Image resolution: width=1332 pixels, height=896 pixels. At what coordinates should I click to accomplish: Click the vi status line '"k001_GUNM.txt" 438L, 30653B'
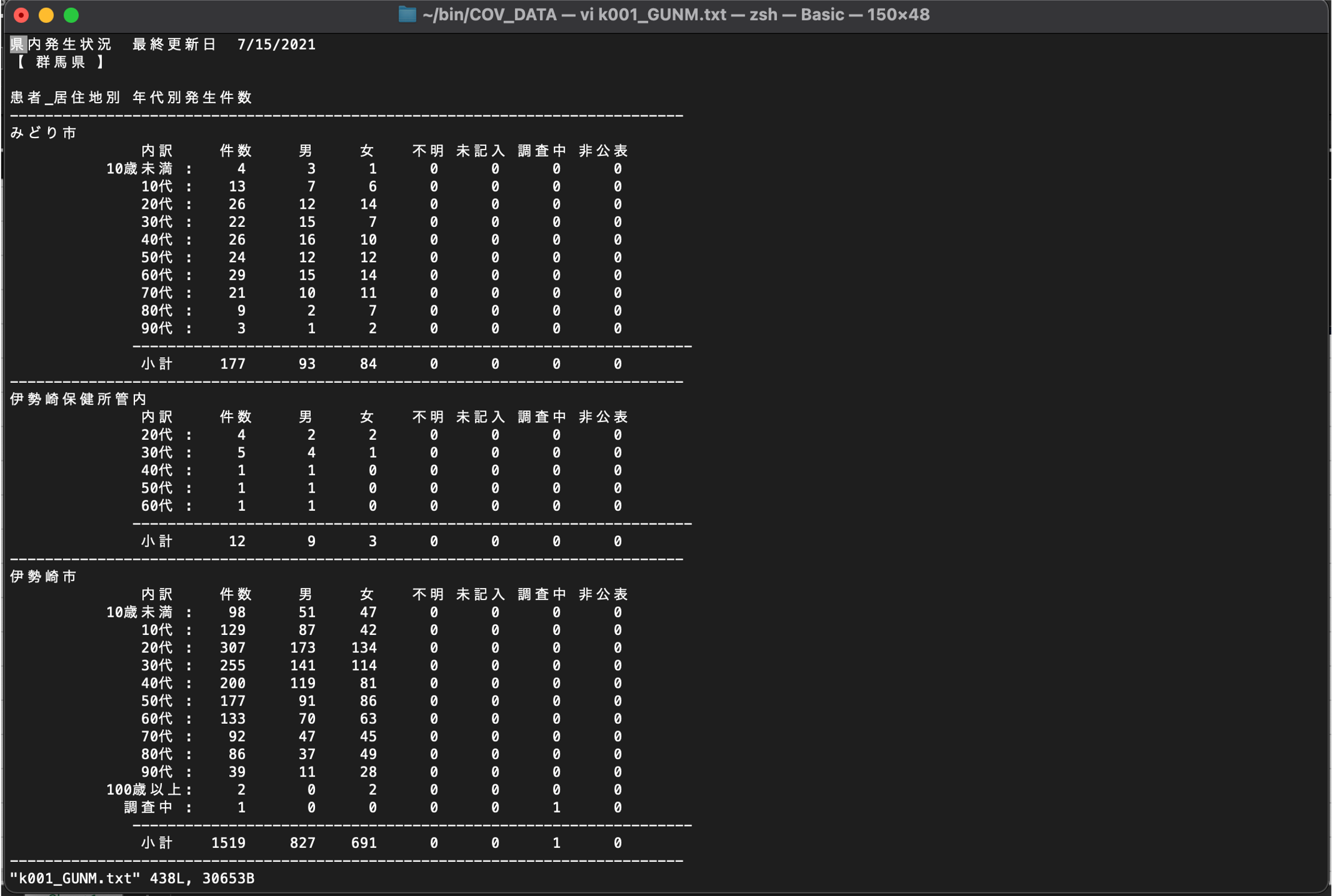coord(133,879)
